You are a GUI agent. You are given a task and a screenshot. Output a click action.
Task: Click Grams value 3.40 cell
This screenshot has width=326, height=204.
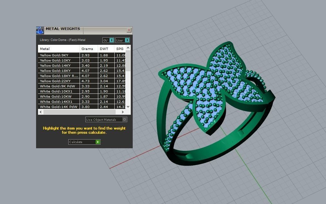coord(89,65)
